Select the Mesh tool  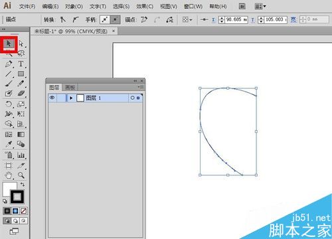point(9,134)
